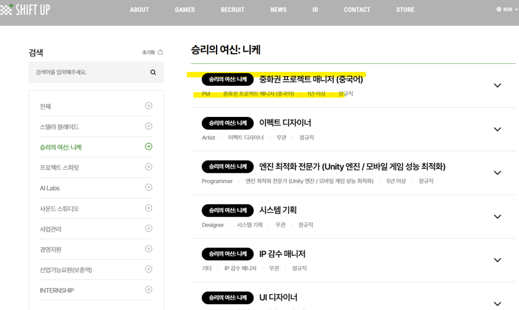This screenshot has width=519, height=310.
Task: Expand the 중화권 프로젝트 매니저 job posting chevron
Action: (497, 86)
